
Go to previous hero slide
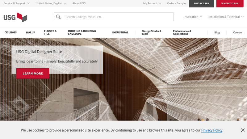click(6, 90)
